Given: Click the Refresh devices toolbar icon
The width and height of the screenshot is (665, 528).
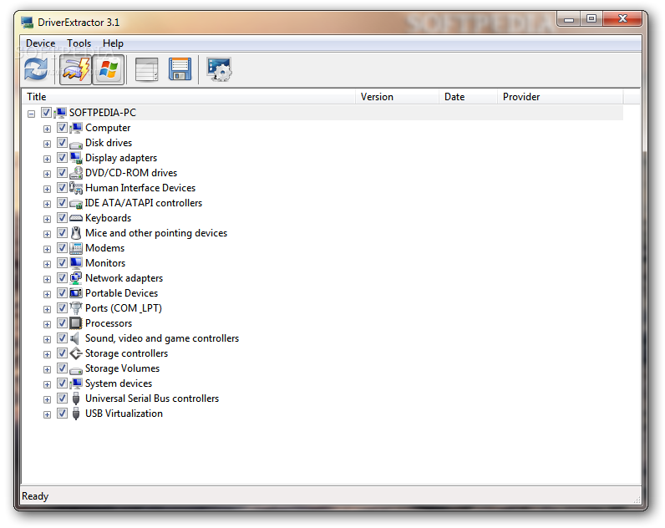Looking at the screenshot, I should coord(36,69).
